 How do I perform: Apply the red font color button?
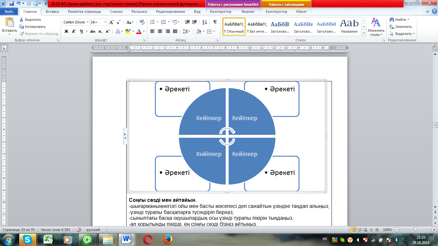coord(139,31)
